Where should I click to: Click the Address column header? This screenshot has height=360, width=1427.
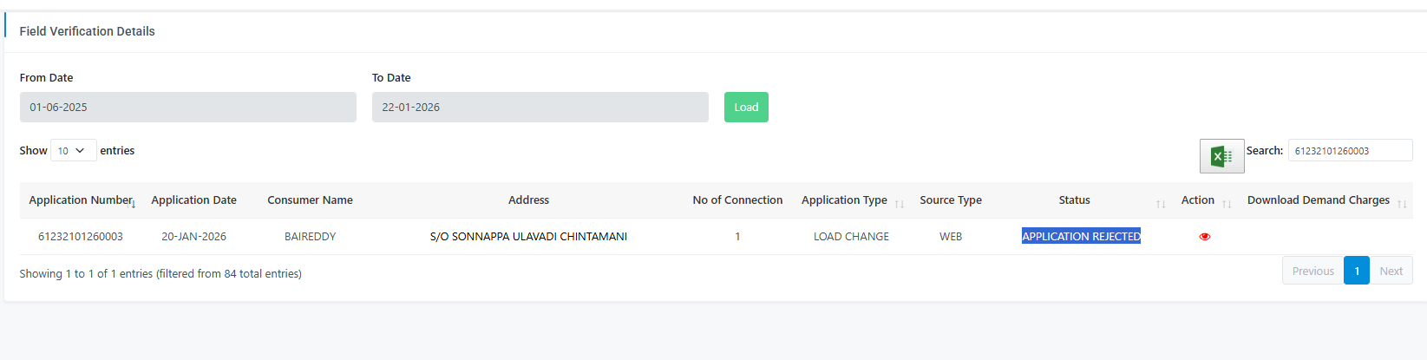[x=528, y=200]
